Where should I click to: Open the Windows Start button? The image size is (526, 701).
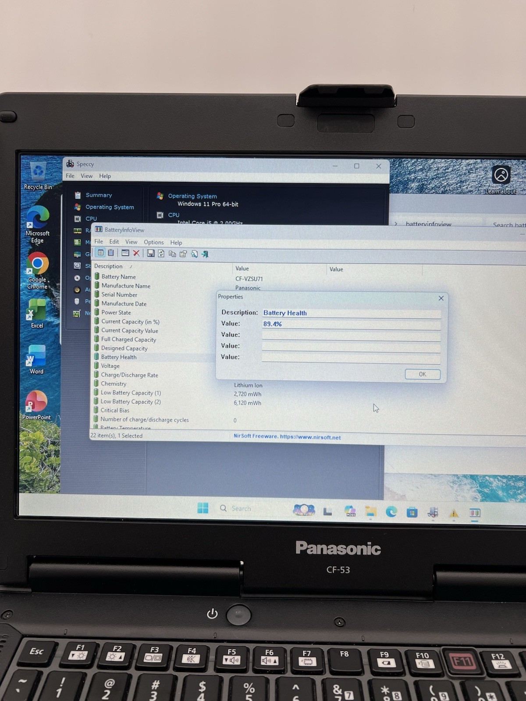203,508
